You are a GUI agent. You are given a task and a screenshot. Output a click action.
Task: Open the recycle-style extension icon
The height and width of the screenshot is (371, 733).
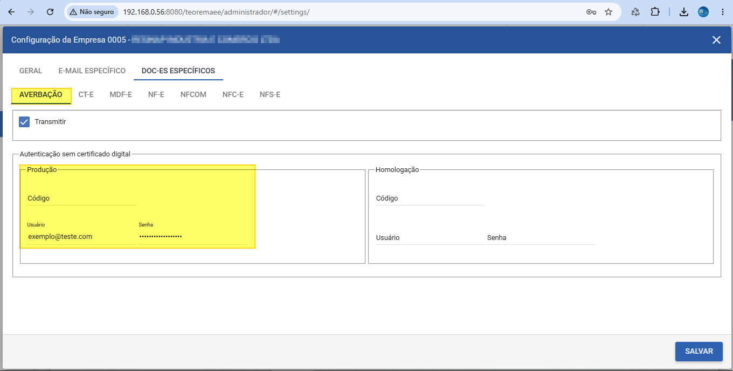(635, 12)
